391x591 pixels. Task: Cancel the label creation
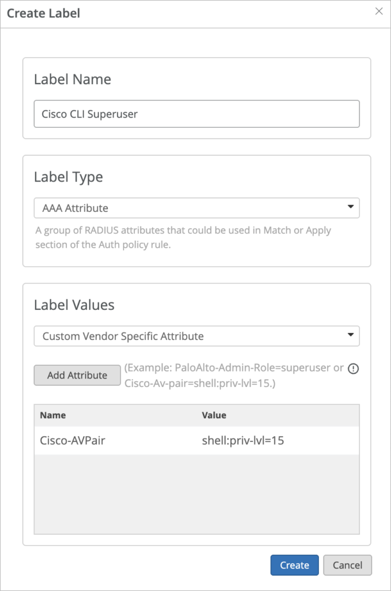[347, 565]
